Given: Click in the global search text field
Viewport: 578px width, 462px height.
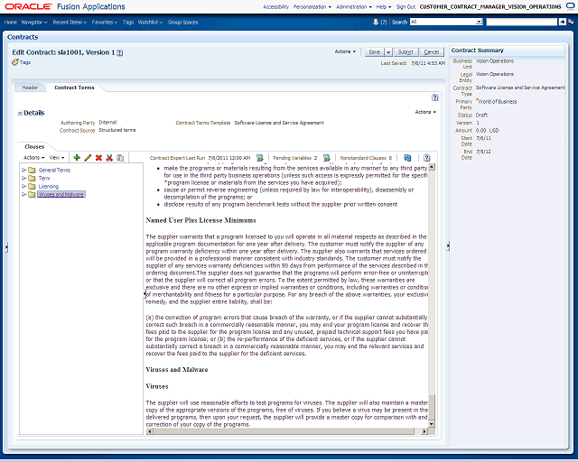Looking at the screenshot, I should pos(522,22).
